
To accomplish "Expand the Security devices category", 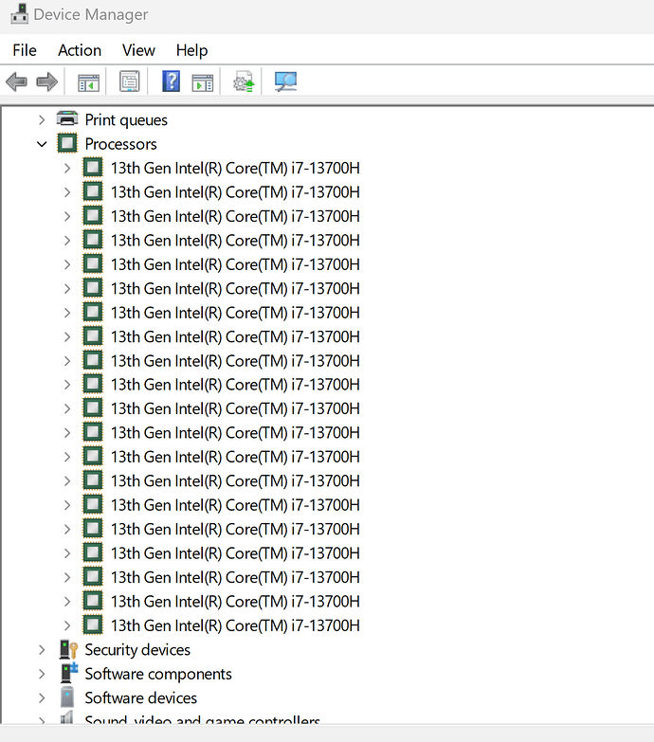I will click(x=42, y=649).
